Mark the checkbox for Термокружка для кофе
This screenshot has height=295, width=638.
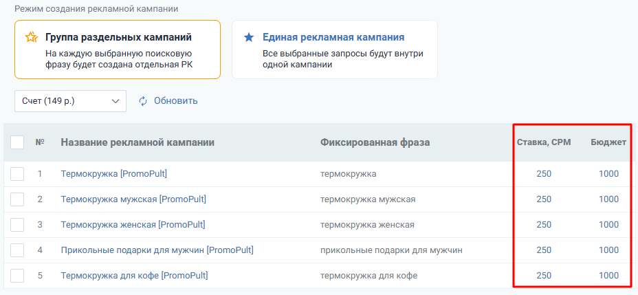click(x=17, y=276)
